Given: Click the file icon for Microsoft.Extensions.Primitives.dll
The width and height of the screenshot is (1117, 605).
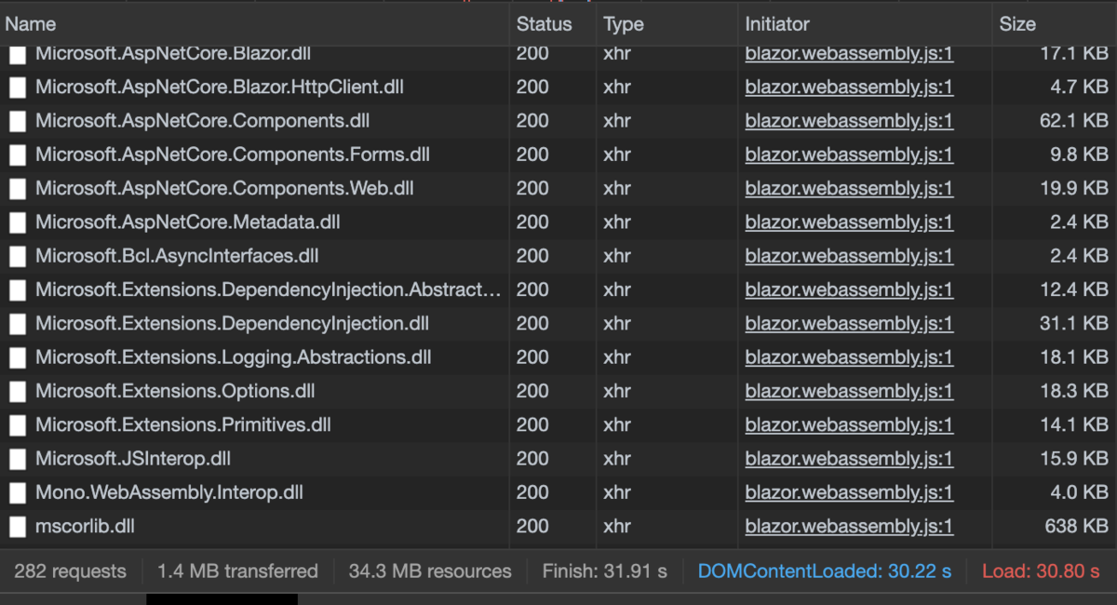Looking at the screenshot, I should pyautogui.click(x=18, y=424).
